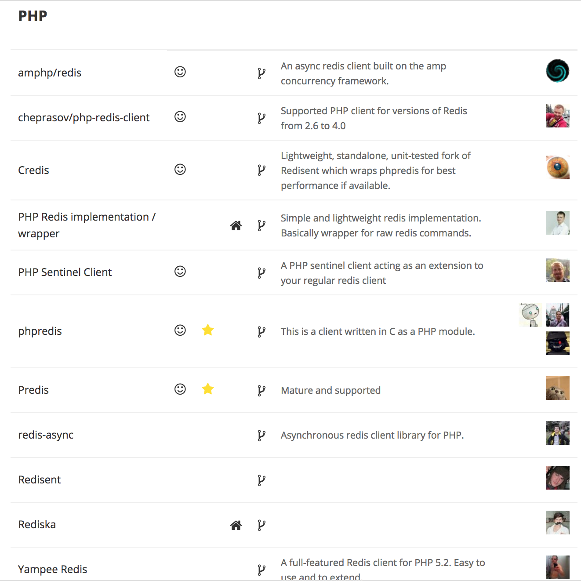The height and width of the screenshot is (581, 581).
Task: Click the eye avatar in Credis row
Action: [x=558, y=167]
